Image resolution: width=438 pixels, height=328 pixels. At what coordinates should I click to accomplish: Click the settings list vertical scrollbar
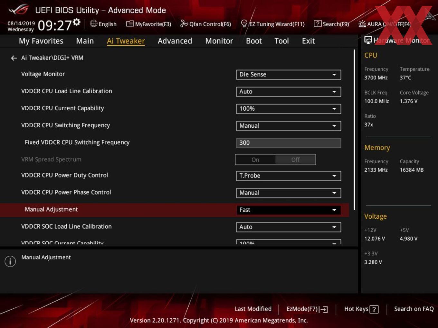[x=354, y=130]
